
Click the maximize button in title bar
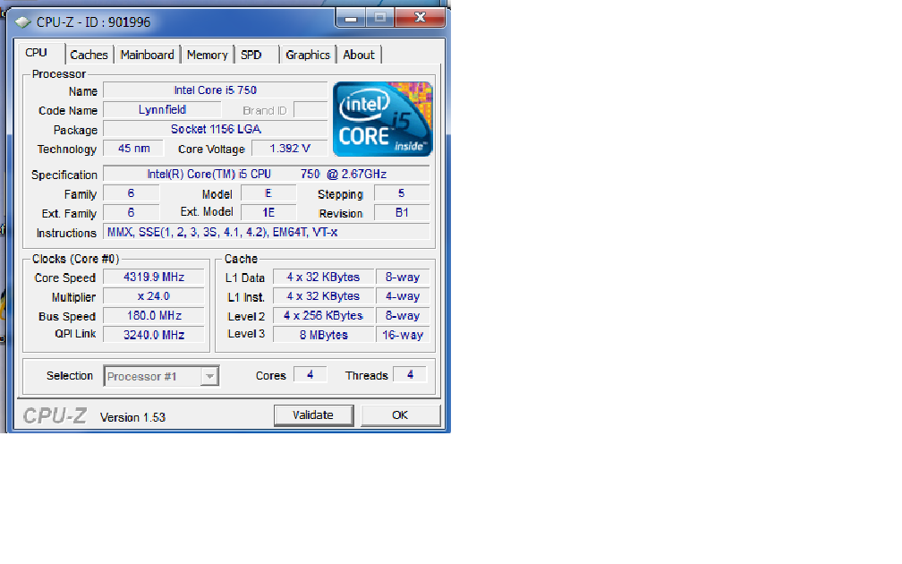pos(380,18)
